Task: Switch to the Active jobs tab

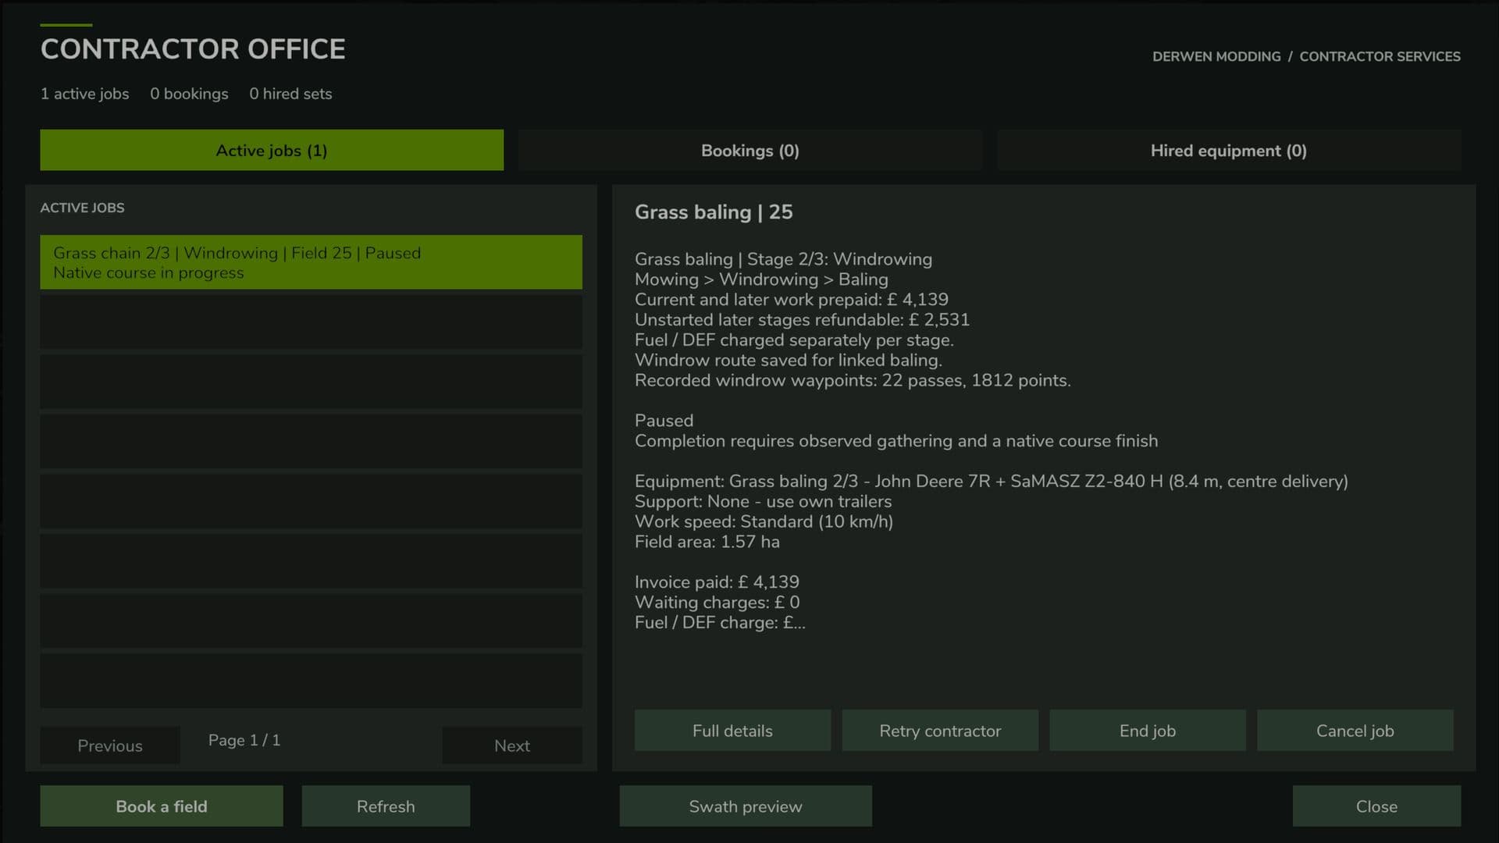Action: [272, 150]
